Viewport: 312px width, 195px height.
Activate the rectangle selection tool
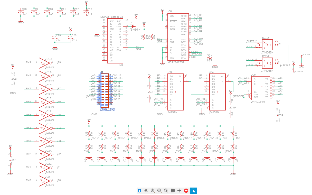point(193,190)
